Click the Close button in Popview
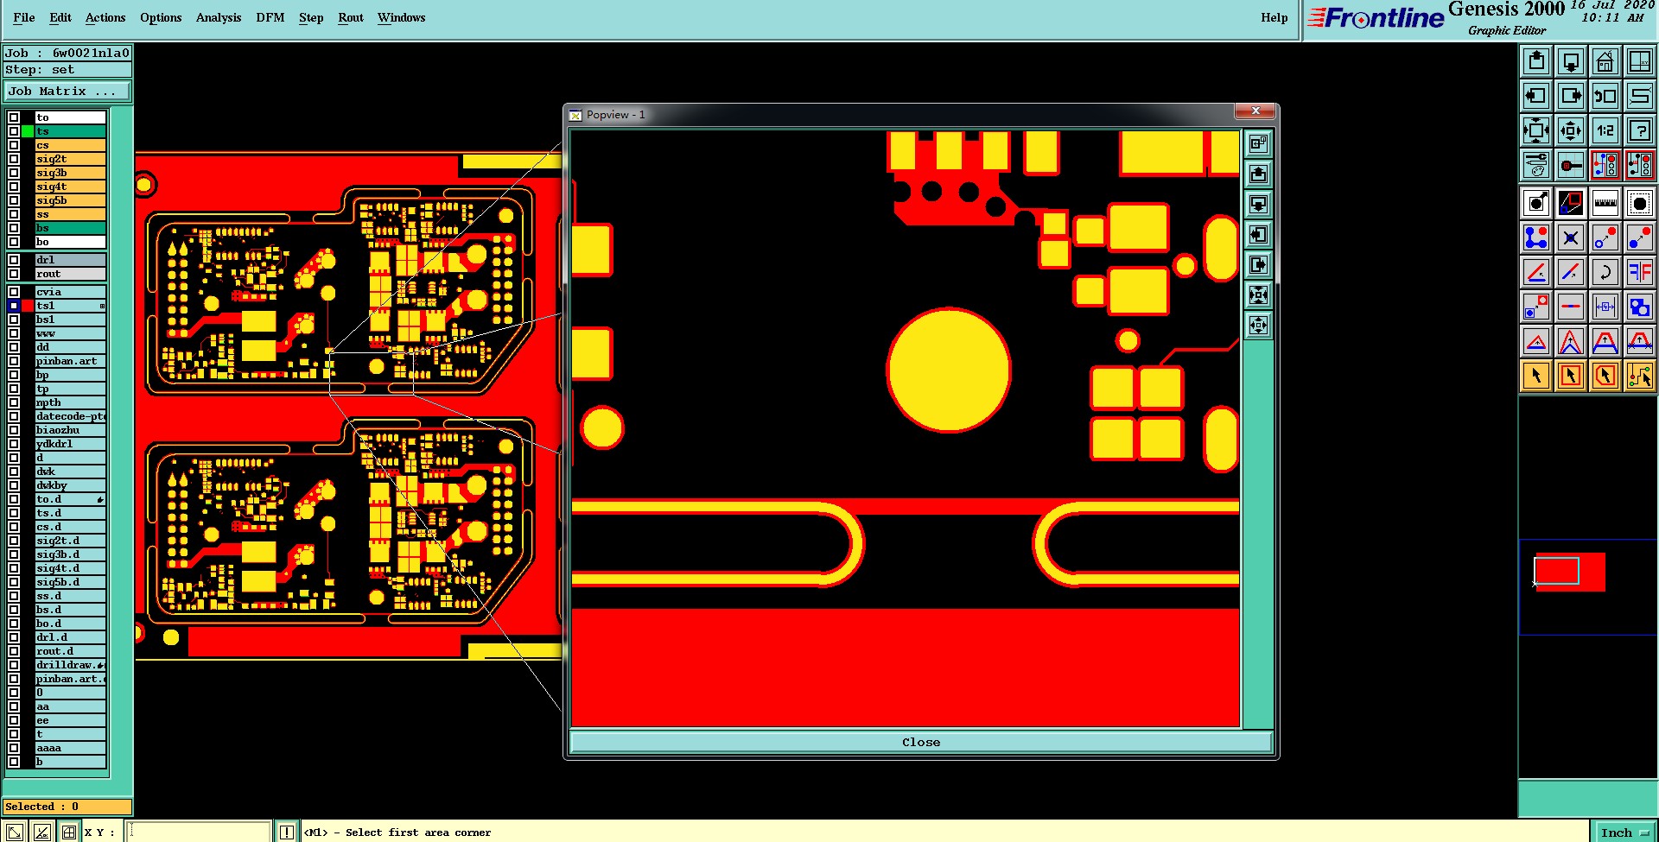 921,742
